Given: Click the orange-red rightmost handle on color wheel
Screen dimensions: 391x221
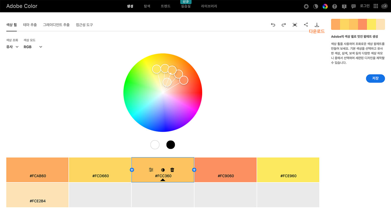Looking at the screenshot, I should coord(184,80).
